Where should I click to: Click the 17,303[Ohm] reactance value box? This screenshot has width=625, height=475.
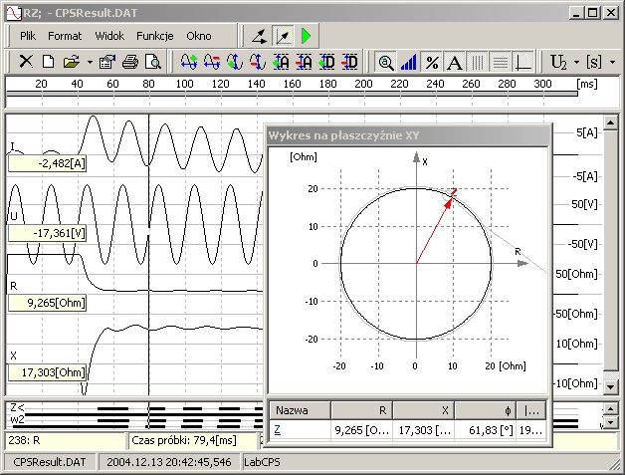47,372
